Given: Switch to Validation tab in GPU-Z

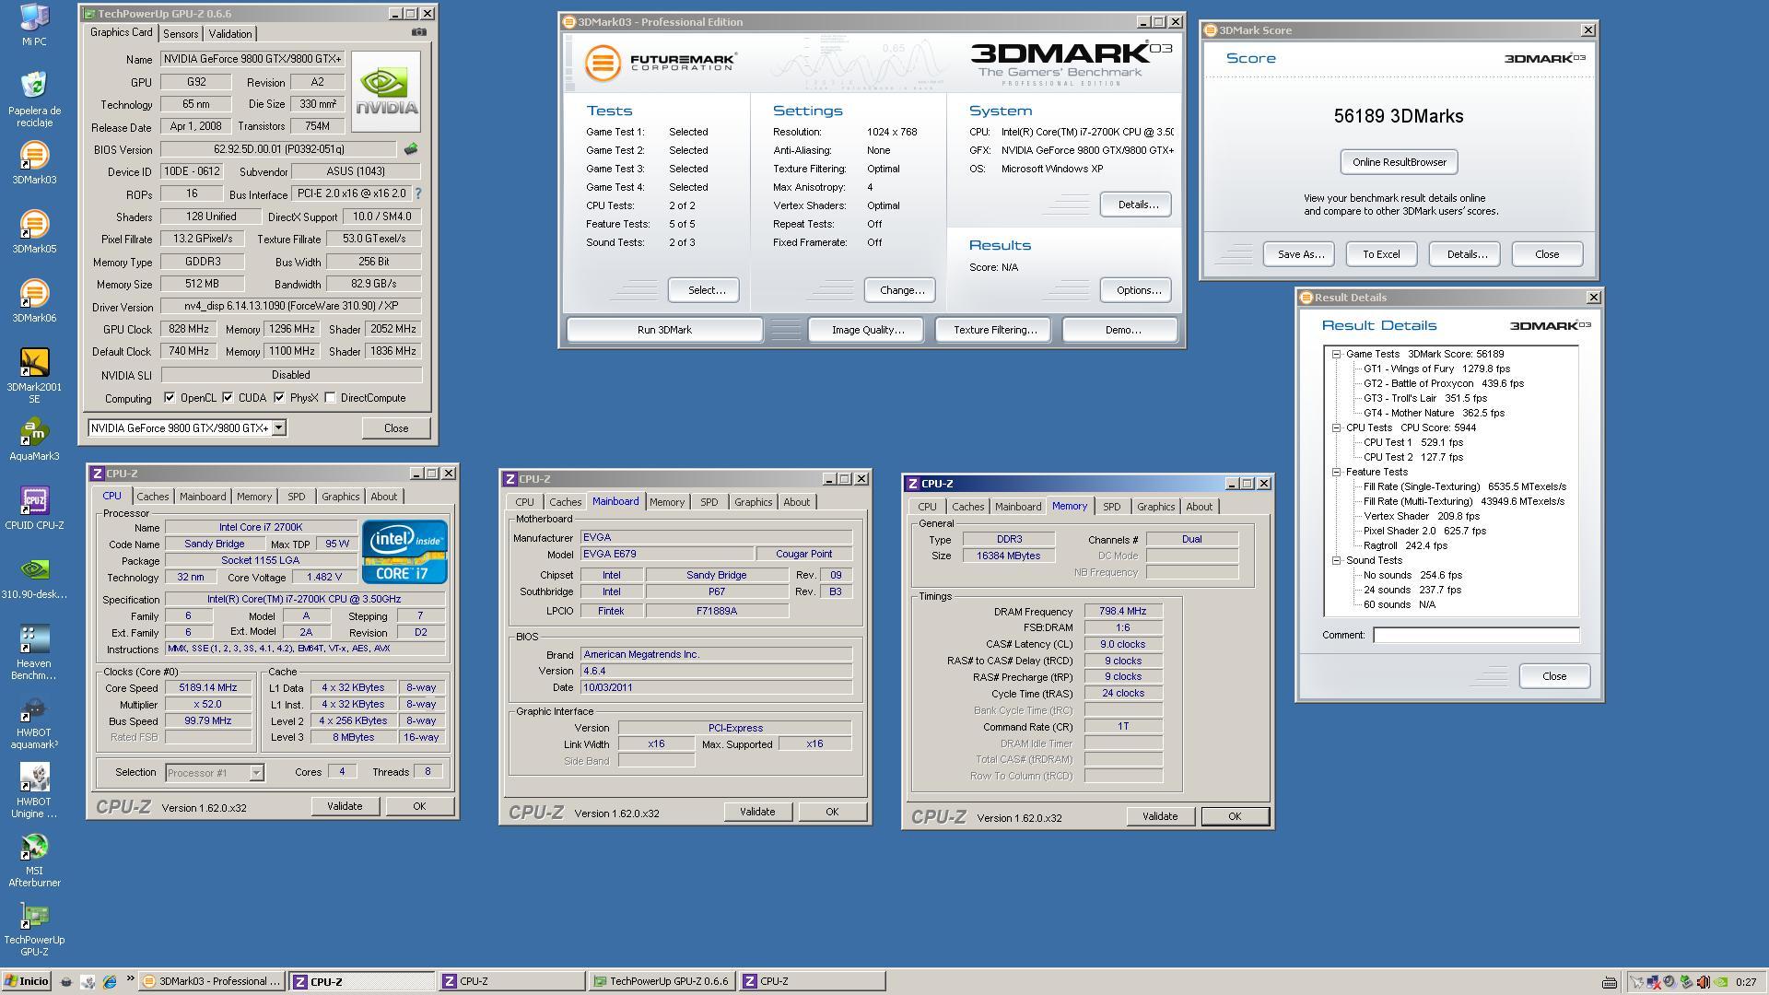Looking at the screenshot, I should [230, 34].
